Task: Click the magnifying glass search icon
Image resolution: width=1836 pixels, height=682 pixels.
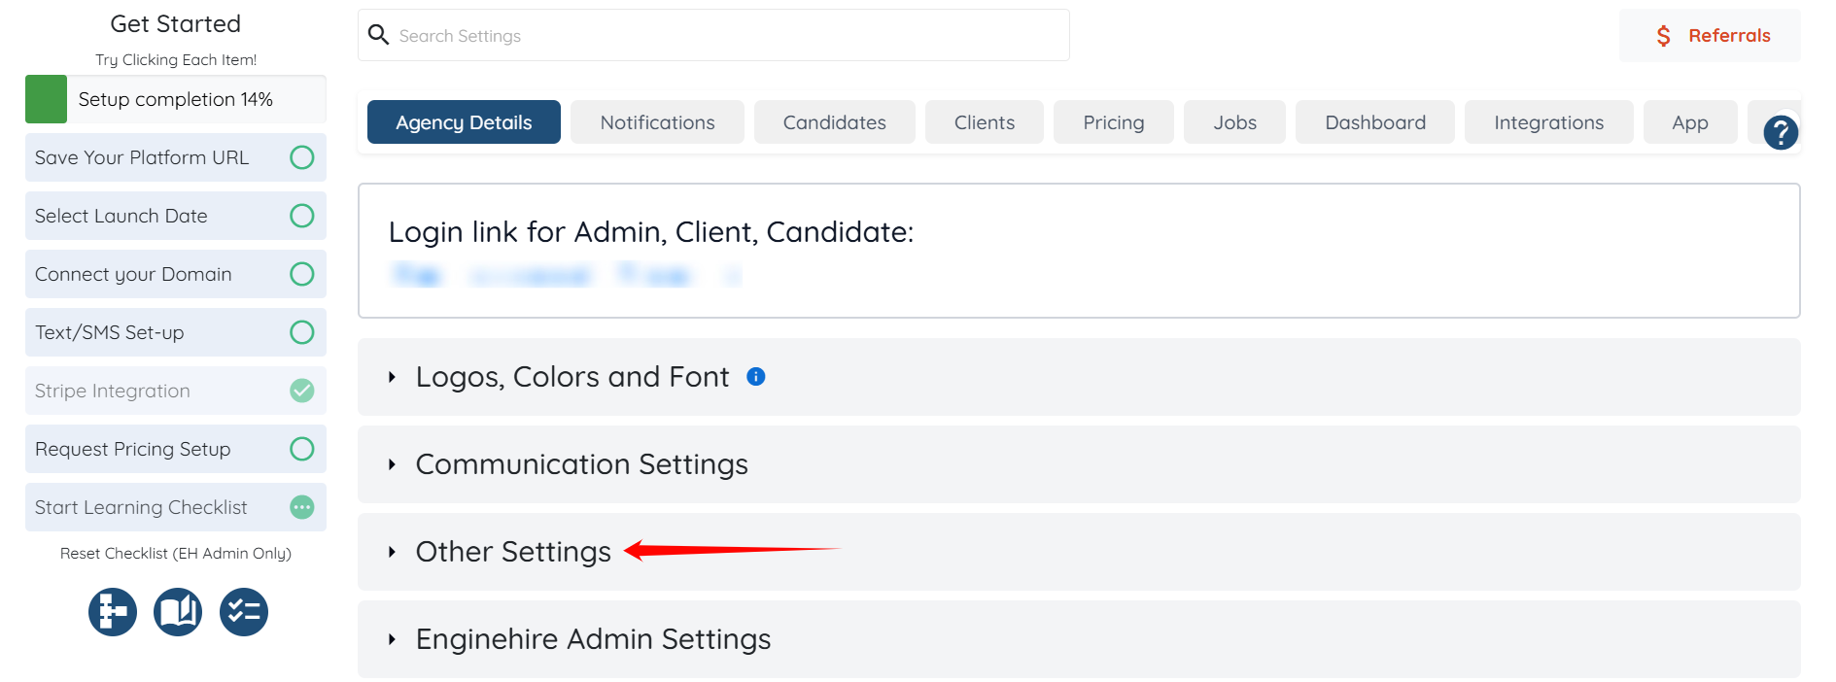Action: pos(378,35)
